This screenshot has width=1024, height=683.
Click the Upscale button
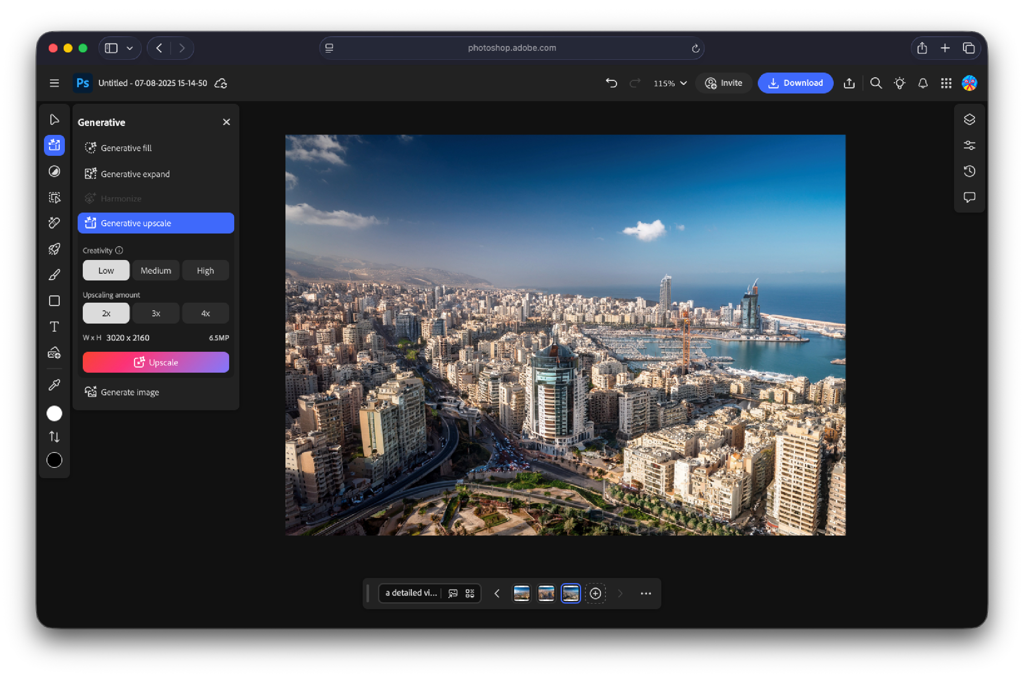pyautogui.click(x=155, y=362)
